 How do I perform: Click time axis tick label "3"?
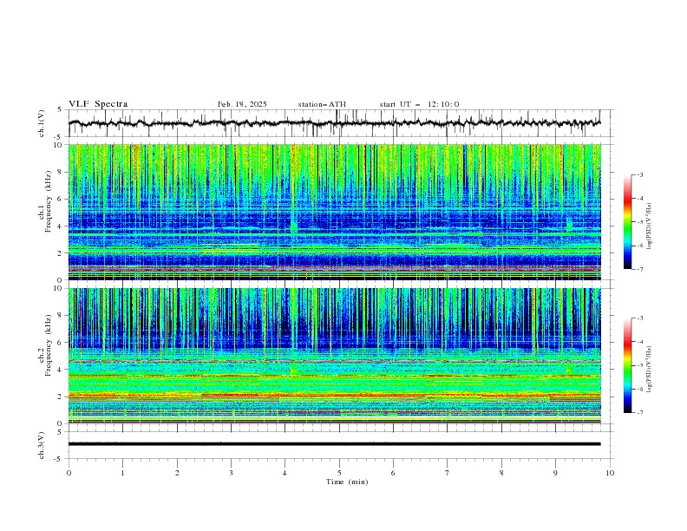tap(231, 473)
